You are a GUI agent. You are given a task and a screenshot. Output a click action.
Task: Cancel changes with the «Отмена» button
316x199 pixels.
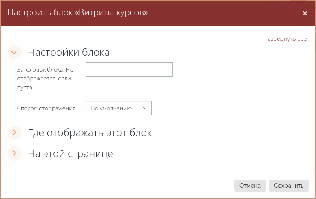click(250, 186)
